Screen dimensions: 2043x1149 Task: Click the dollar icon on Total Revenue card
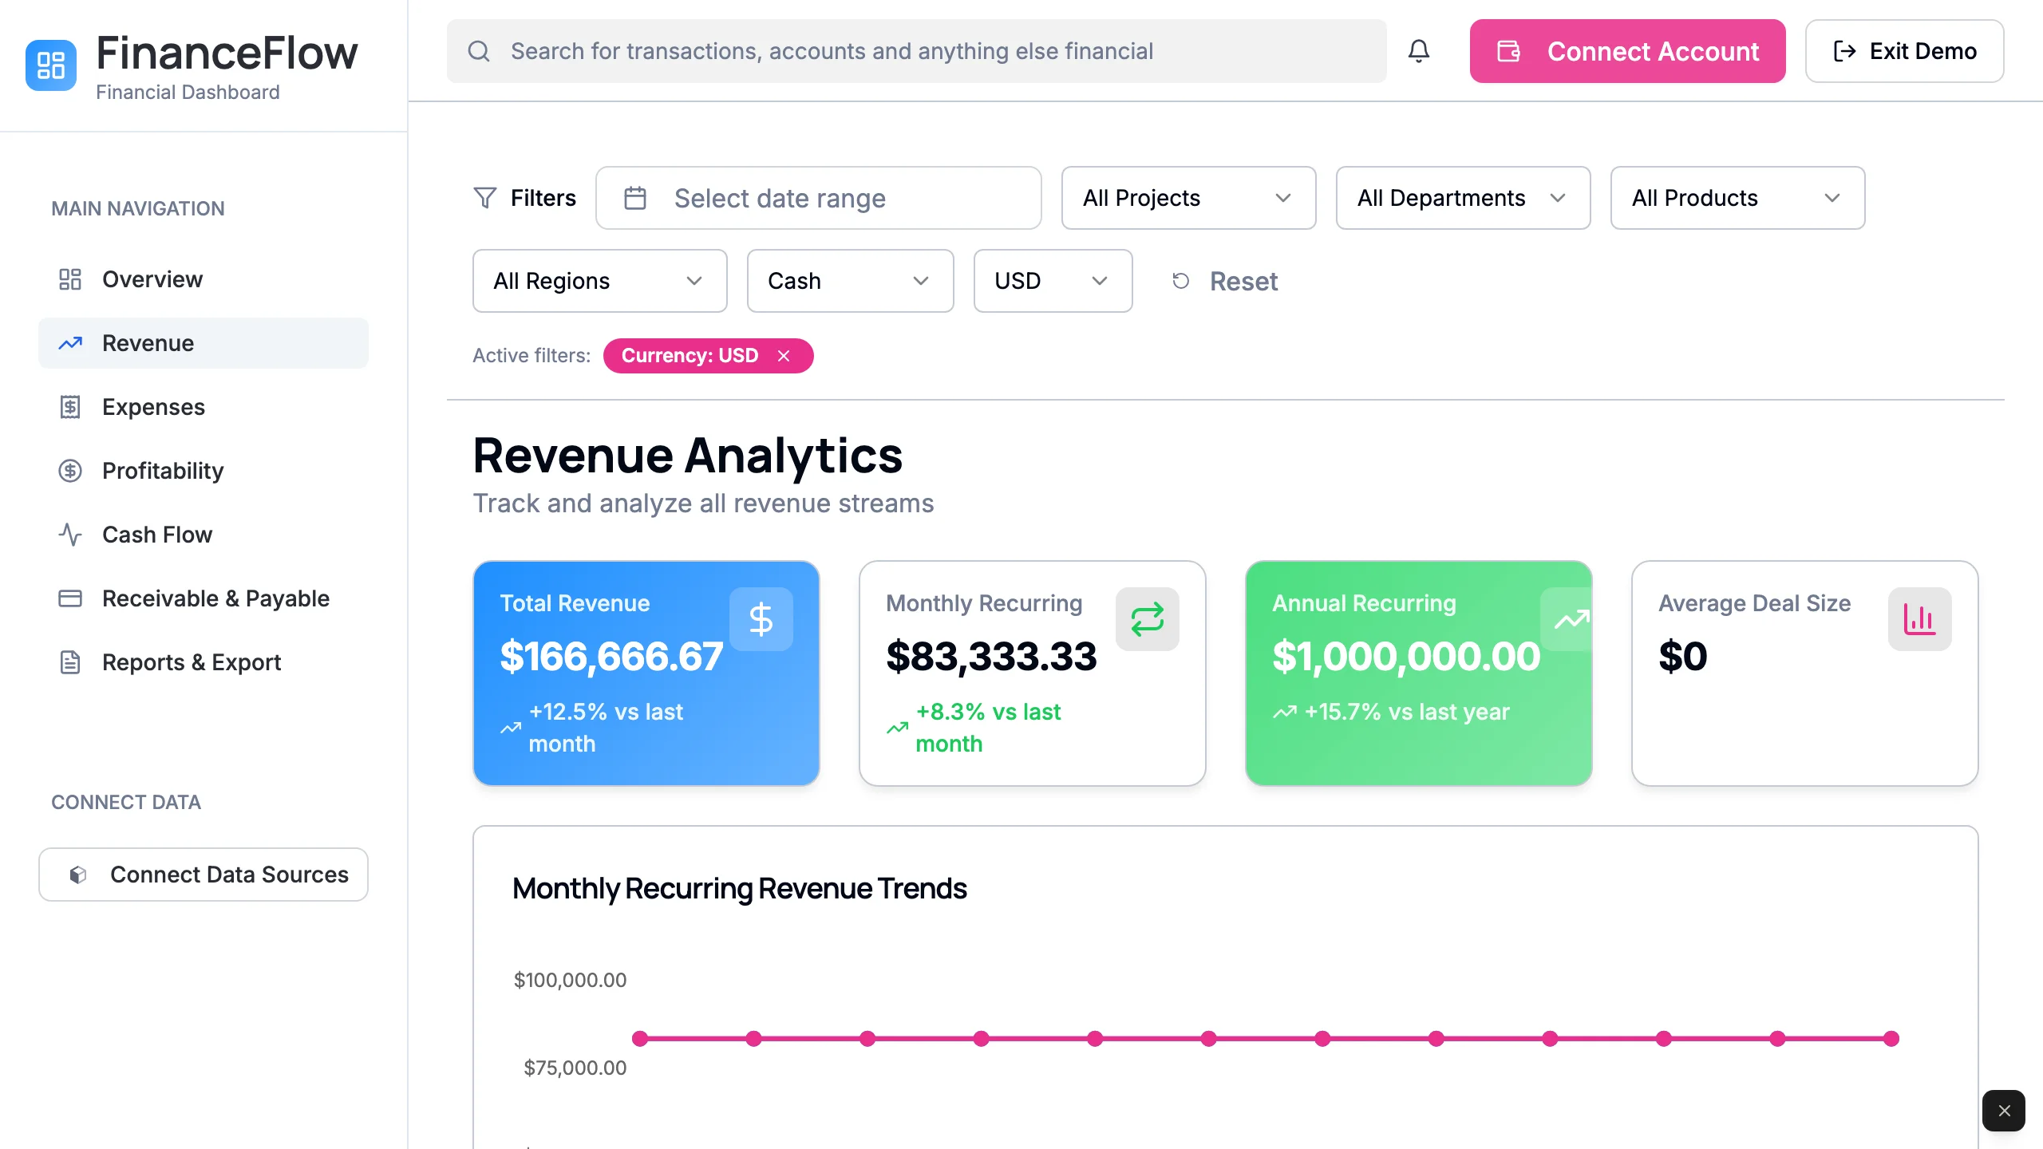click(761, 618)
